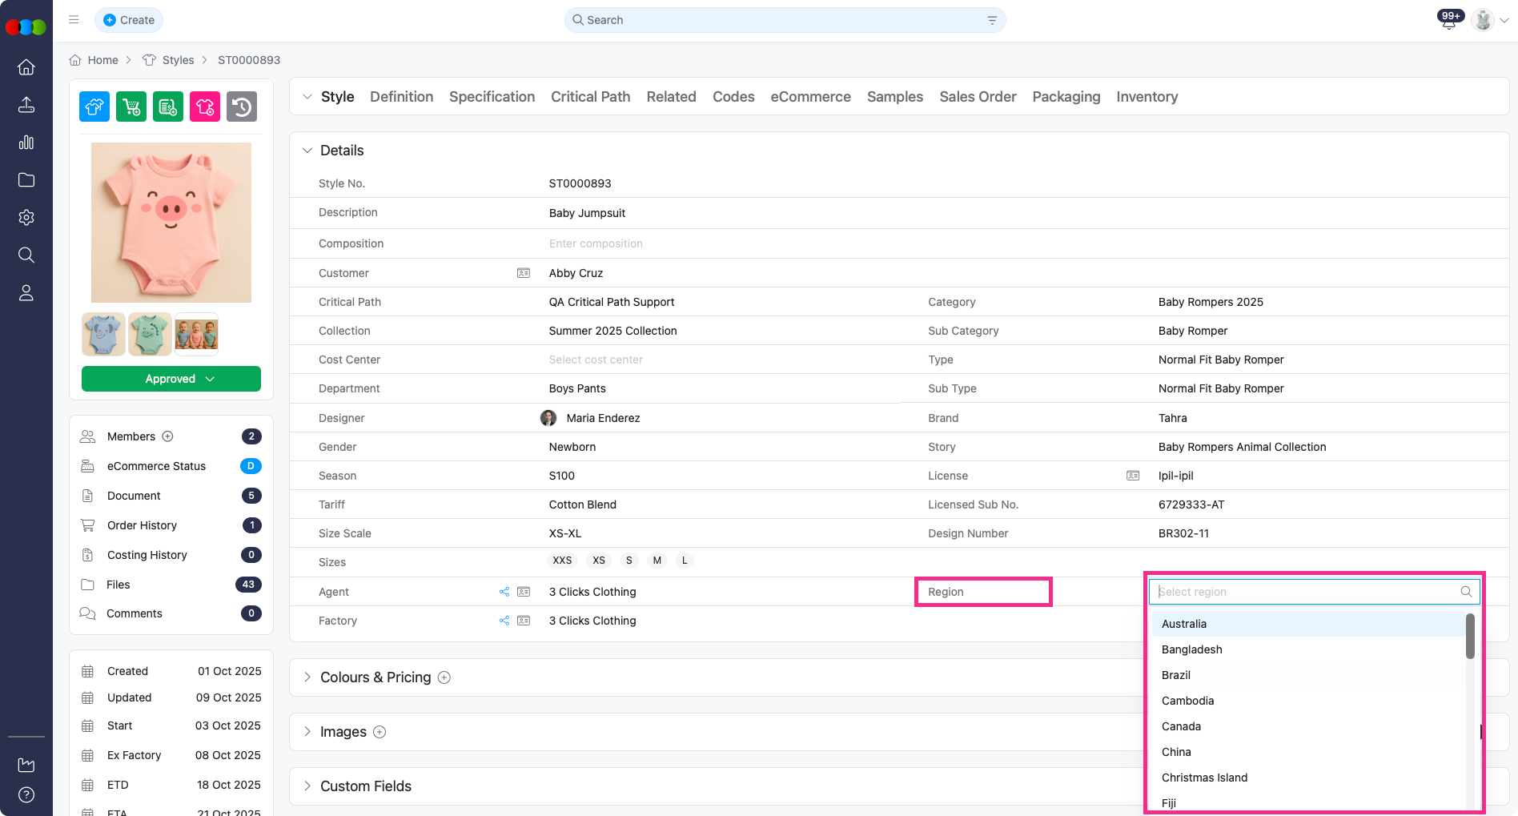Switch to the Critical Path tab

pos(590,97)
